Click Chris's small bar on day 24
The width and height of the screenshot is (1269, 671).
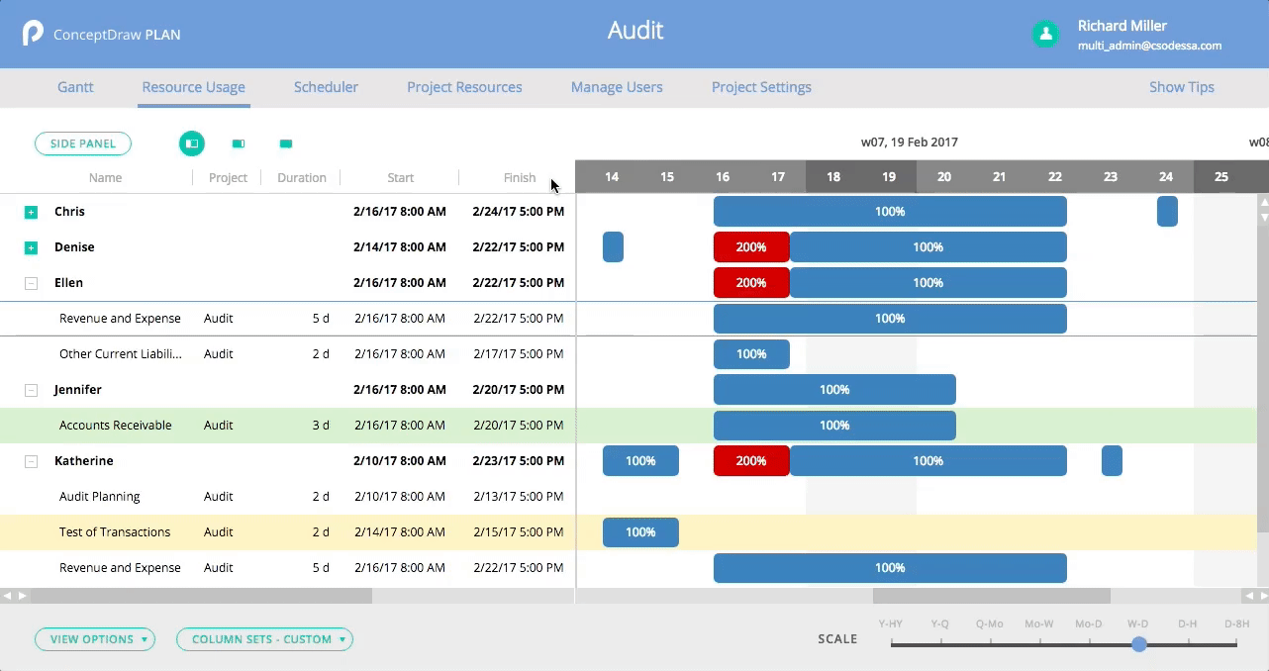(1167, 212)
